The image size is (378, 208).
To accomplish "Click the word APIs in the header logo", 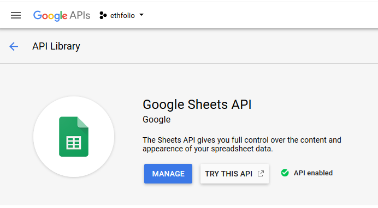I will tap(80, 15).
